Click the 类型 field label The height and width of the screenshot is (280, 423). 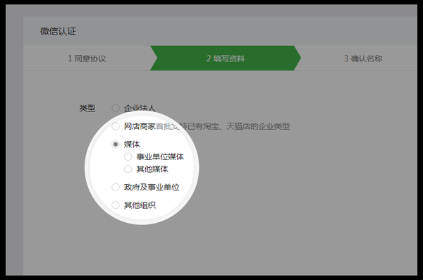(87, 109)
